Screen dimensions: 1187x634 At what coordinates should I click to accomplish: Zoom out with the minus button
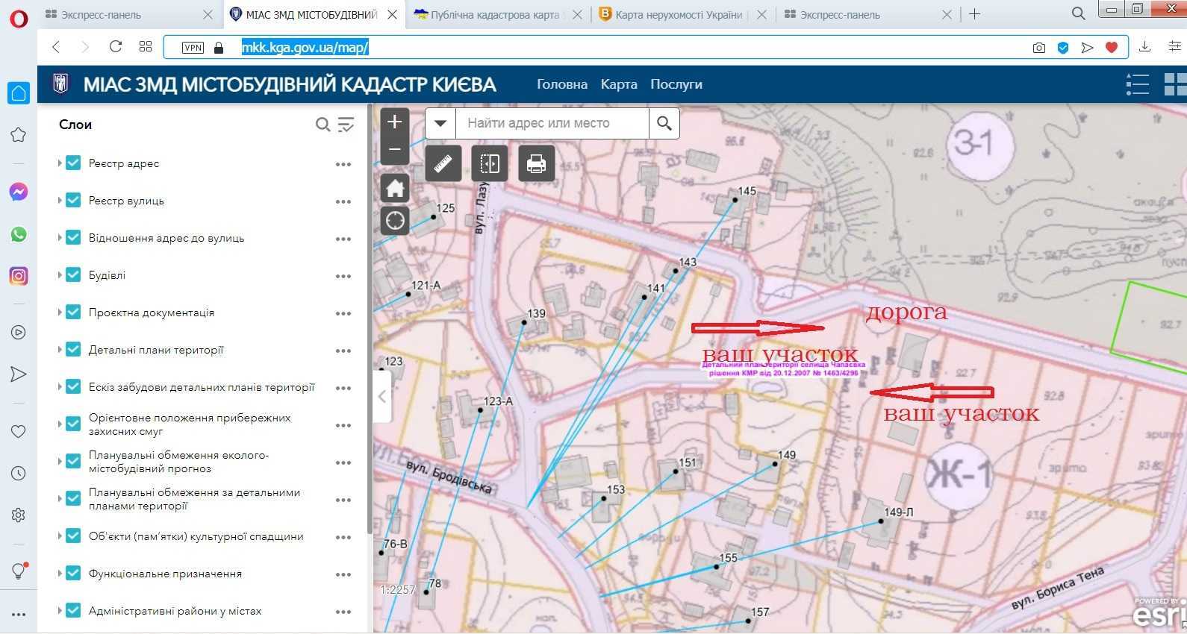click(395, 149)
